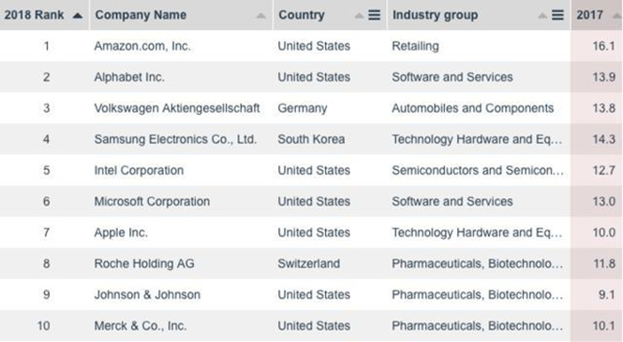
Task: Click the Country column sort arrow
Action: coord(359,16)
